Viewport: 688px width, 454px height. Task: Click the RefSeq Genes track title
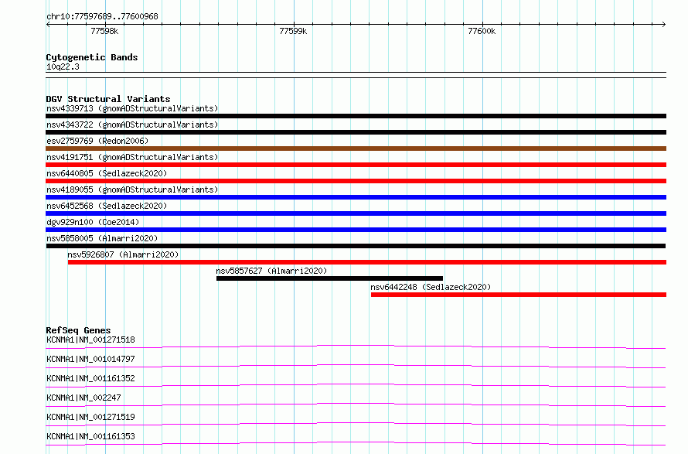[x=78, y=330]
